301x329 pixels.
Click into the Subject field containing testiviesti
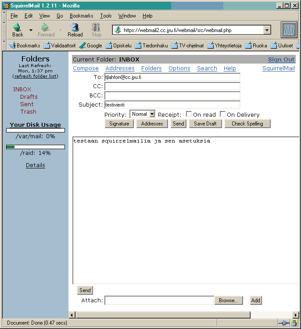[x=172, y=105]
